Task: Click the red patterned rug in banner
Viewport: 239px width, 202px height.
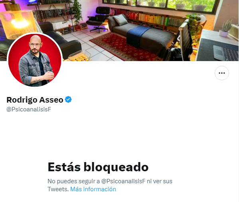Action: [x=125, y=47]
